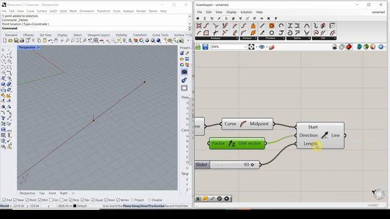This screenshot has width=390, height=219.
Task: Toggle Osnap in Rhino status bar
Action: coord(136,206)
